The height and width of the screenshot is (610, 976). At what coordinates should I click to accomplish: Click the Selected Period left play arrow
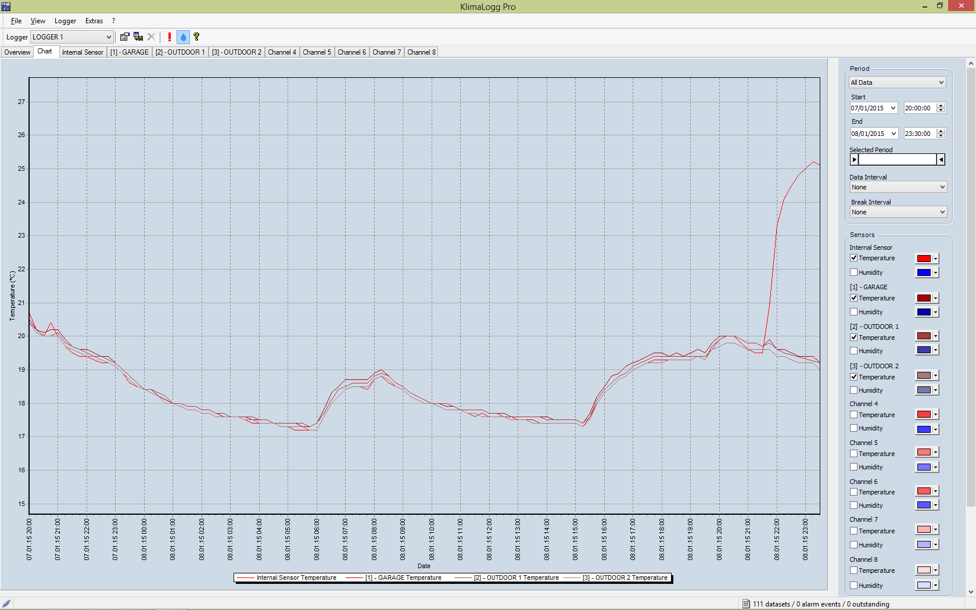(854, 160)
